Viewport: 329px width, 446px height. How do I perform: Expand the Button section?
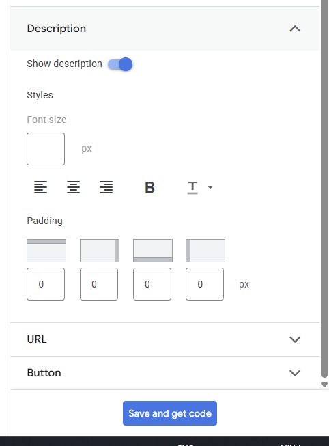[164, 373]
